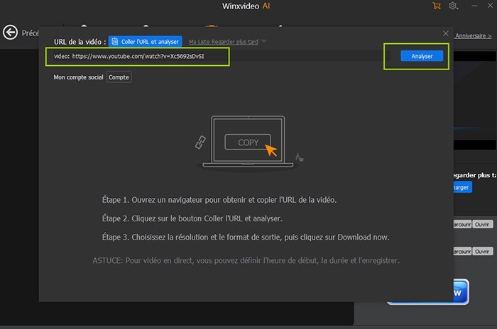Click the first Parcourir button
Image resolution: width=497 pixels, height=329 pixels.
coord(462,225)
